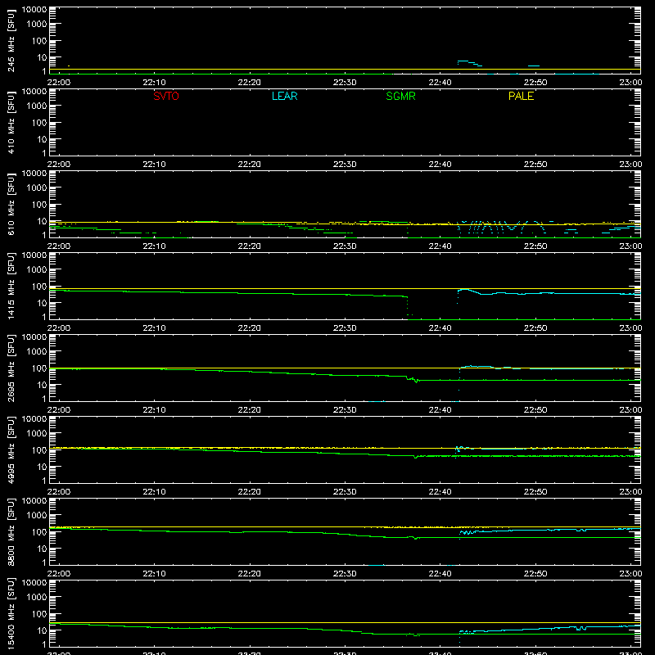
Task: Select the 610 MHz [SFU] axis title
Action: point(11,204)
